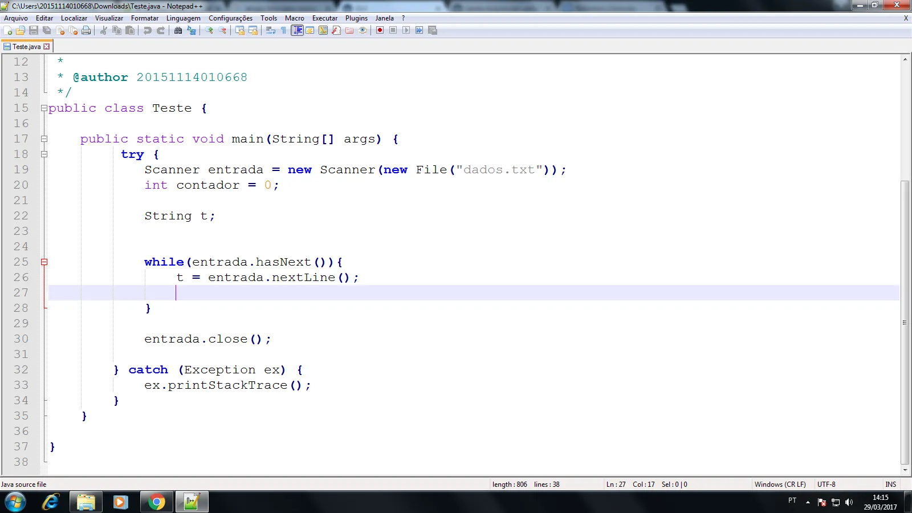Show the Function List panel
912x513 pixels.
(x=336, y=30)
